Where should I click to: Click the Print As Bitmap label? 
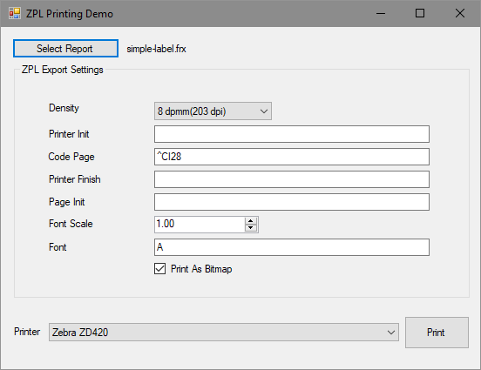201,269
